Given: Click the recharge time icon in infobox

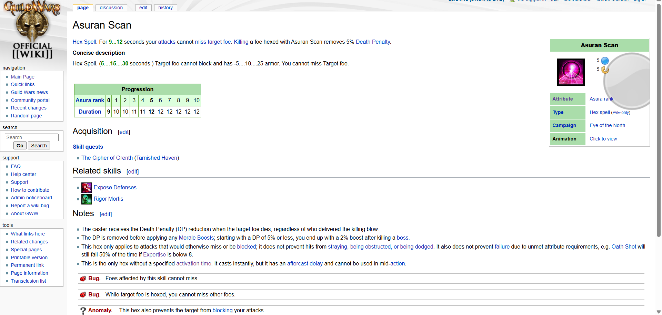Looking at the screenshot, I should click(605, 70).
